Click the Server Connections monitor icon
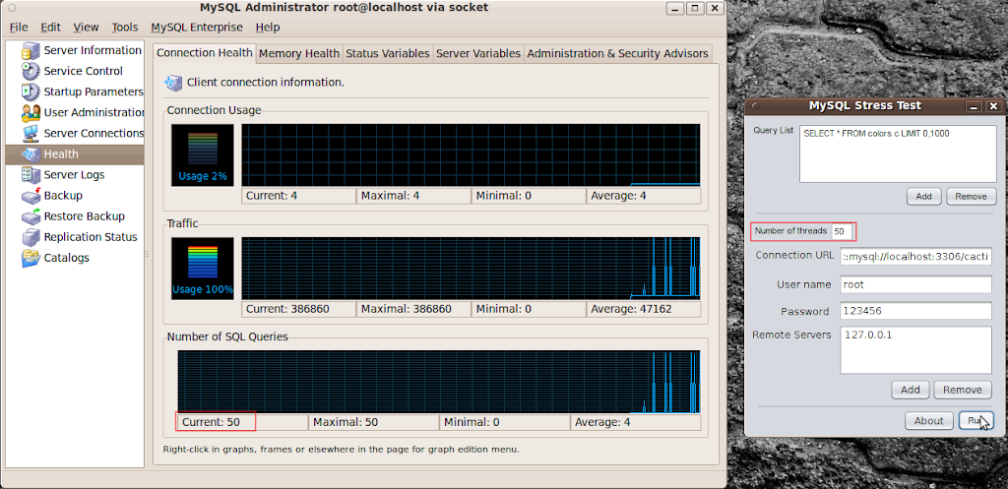Screen dimensions: 1008x489 (31, 133)
